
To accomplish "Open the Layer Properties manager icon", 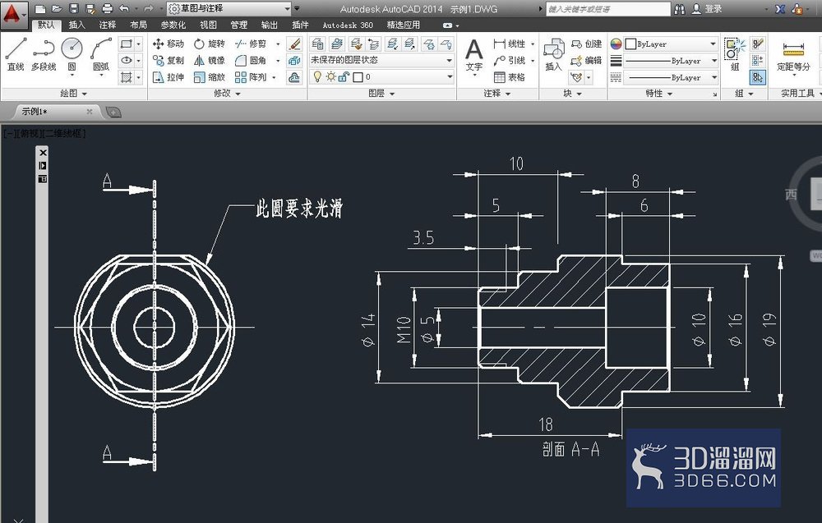I will tap(317, 44).
